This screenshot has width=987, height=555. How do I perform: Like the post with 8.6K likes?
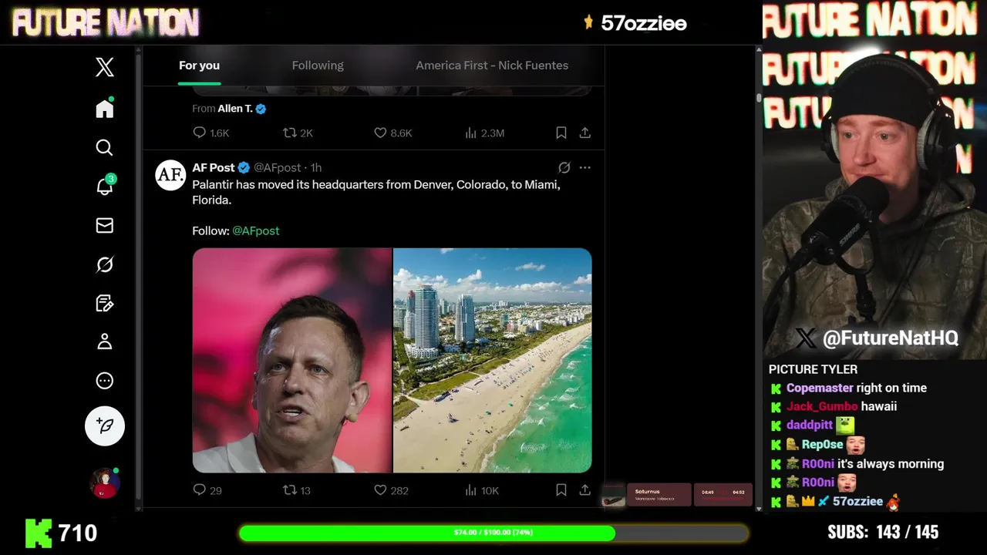[393, 133]
